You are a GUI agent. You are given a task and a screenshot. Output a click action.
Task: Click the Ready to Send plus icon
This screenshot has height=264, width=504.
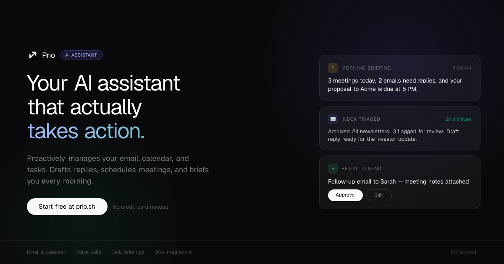point(333,168)
